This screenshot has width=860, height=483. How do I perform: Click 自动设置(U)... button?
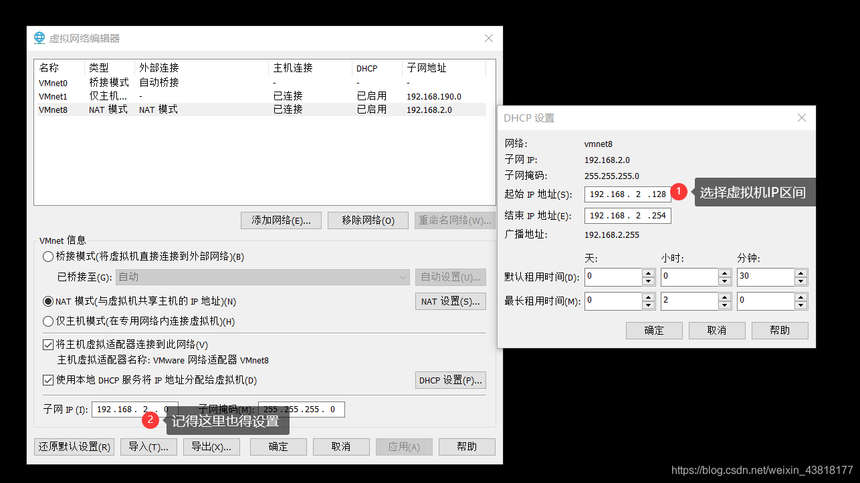[450, 277]
